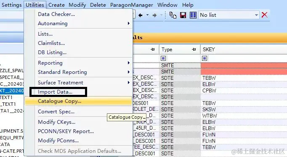287x157 pixels.
Task: Open PCONN/SKEY Report... entry
Action: pos(78,131)
